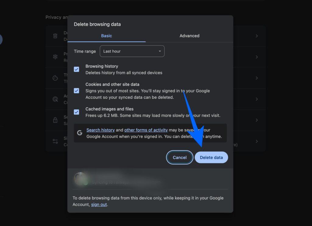Uncheck Cookies and other site data checkbox
This screenshot has width=312, height=226.
76,91
